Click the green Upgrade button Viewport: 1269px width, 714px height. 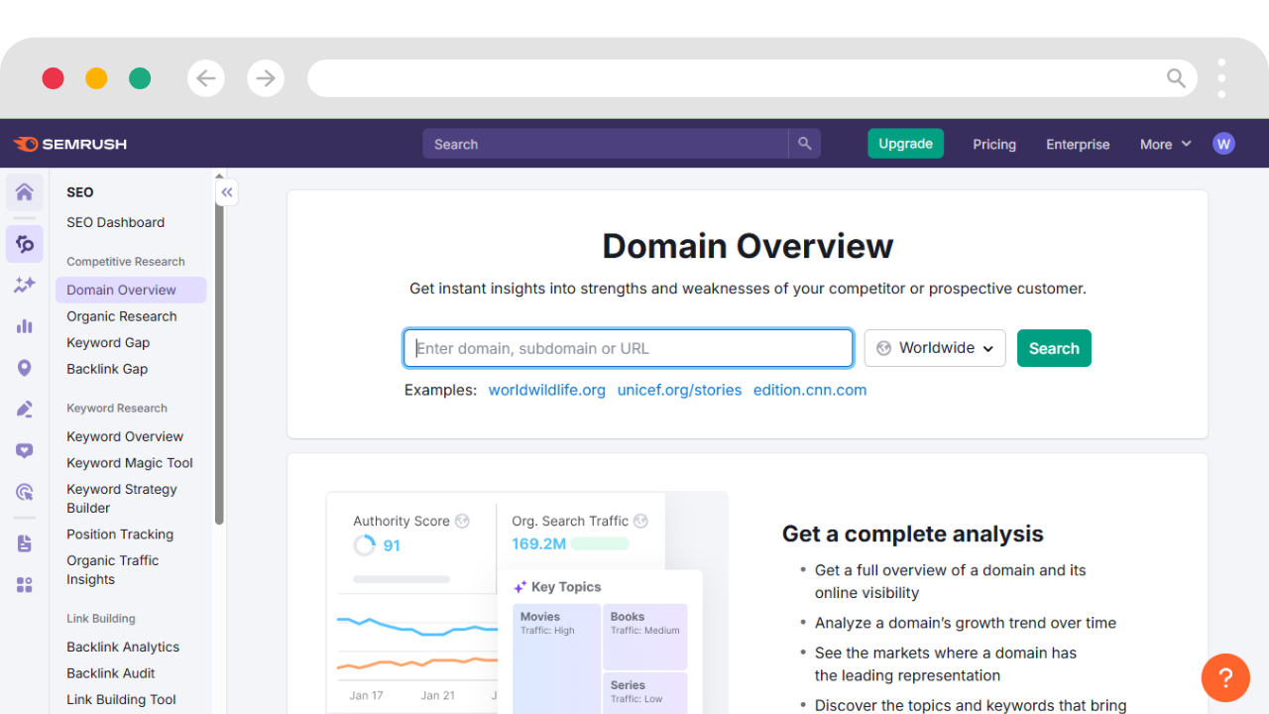[905, 144]
